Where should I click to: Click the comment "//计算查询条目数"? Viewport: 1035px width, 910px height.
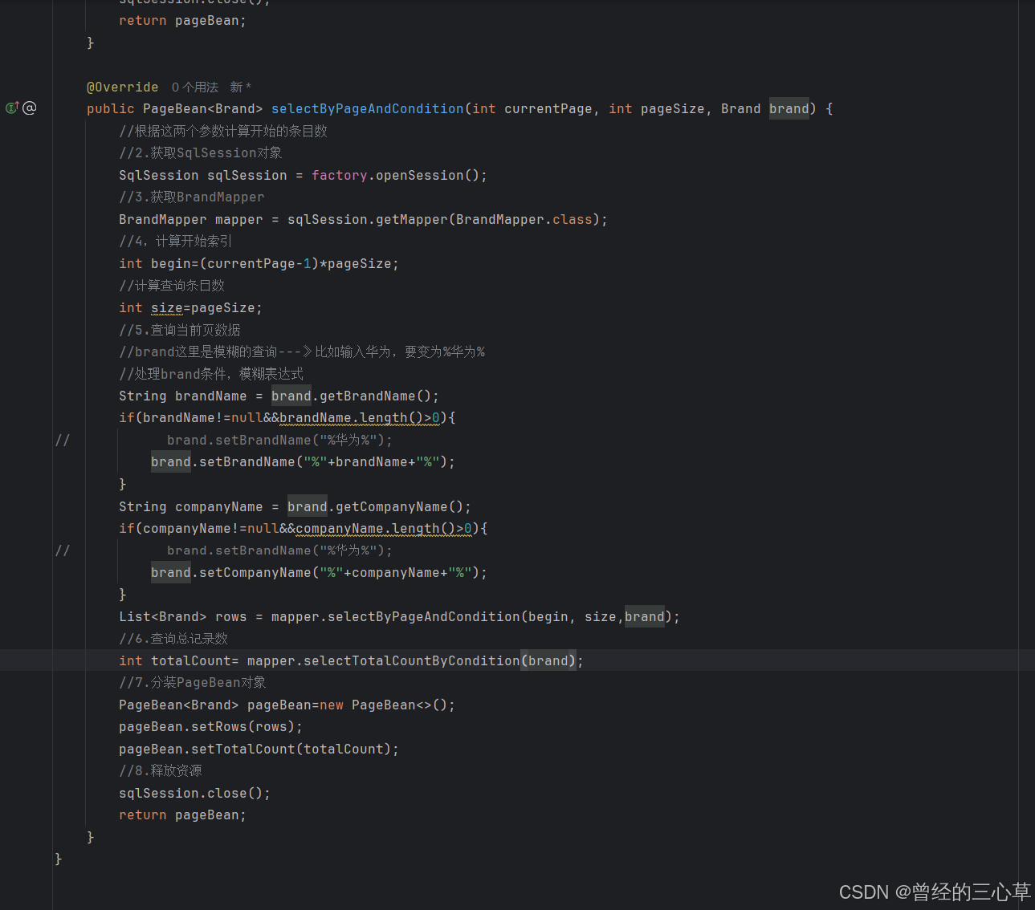coord(172,285)
